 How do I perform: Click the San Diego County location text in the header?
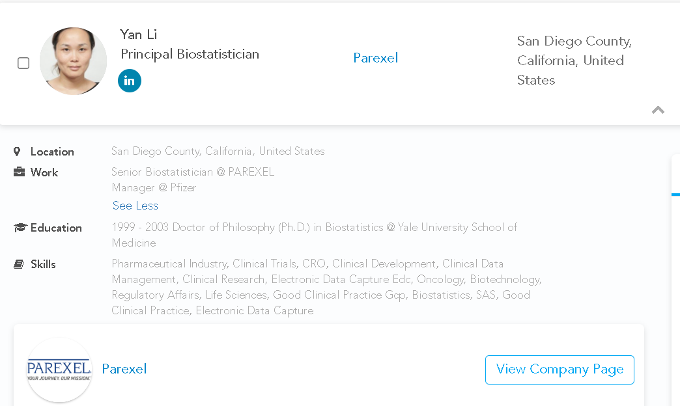coord(574,61)
